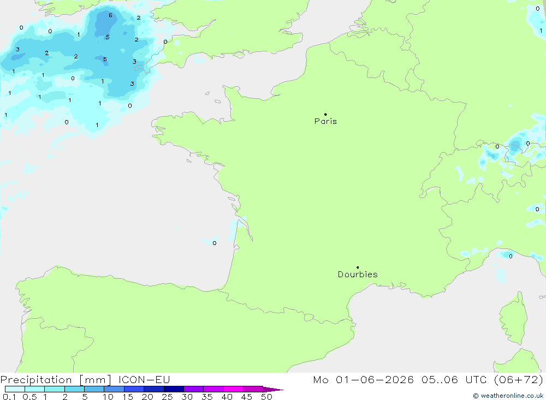Click the legend scale label '50'
546x400 pixels.
click(x=267, y=397)
